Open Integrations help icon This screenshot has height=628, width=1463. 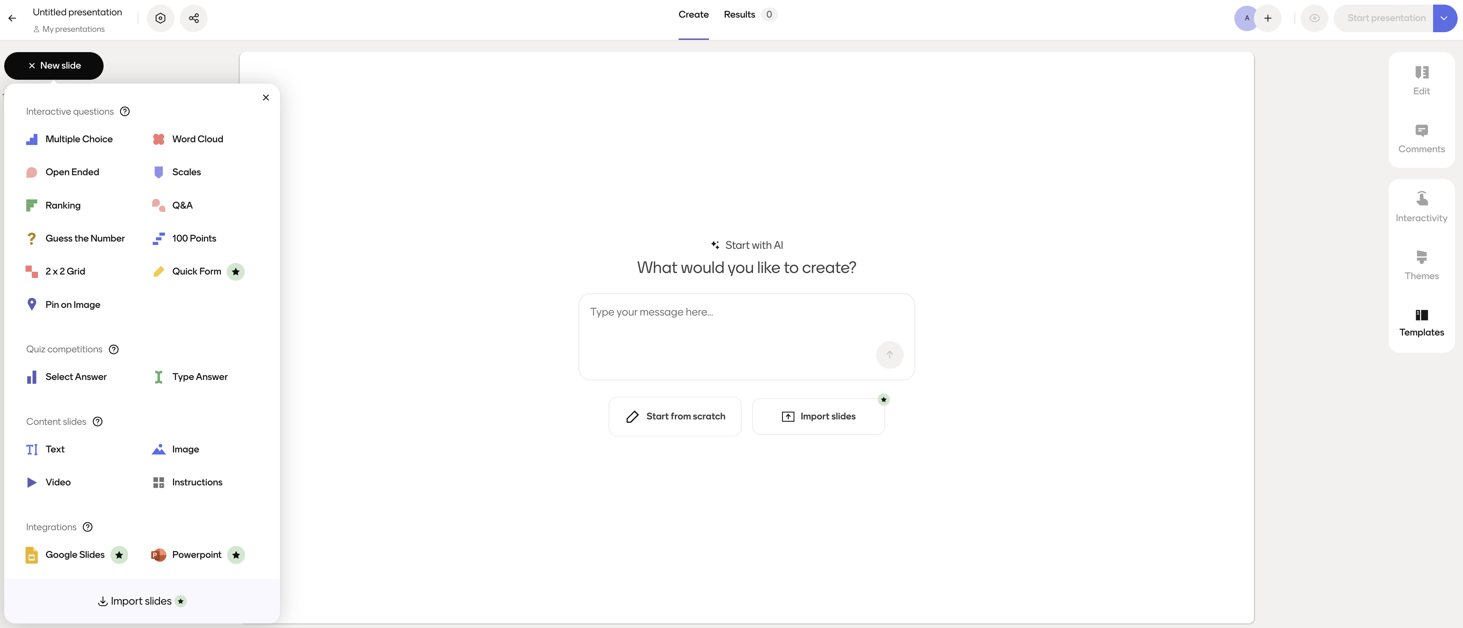tap(87, 528)
